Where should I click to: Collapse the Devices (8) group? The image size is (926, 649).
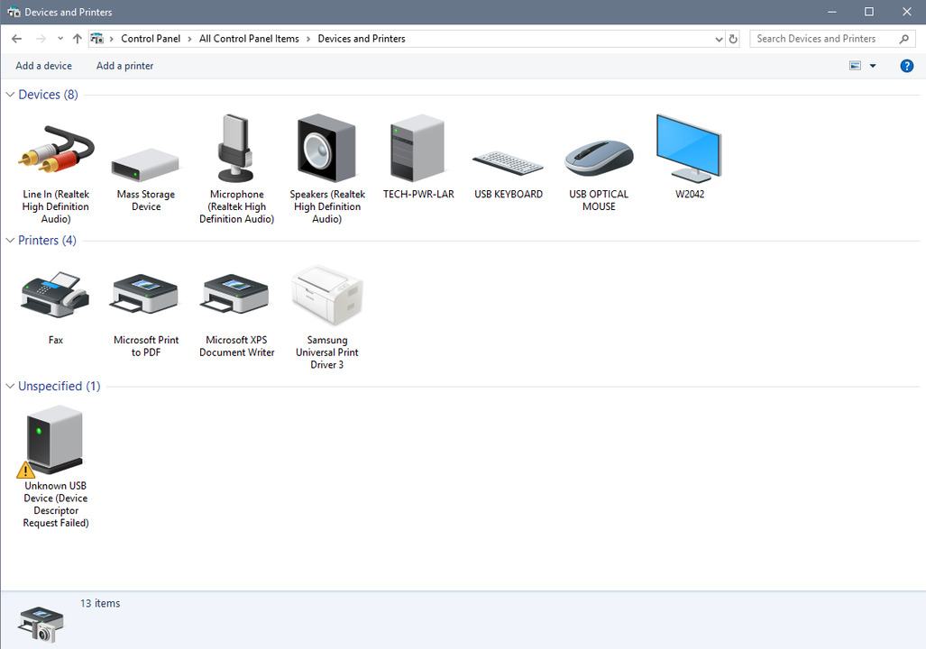click(10, 95)
